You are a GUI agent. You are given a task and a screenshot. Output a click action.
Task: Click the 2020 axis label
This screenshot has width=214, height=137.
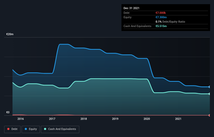[x=147, y=119]
